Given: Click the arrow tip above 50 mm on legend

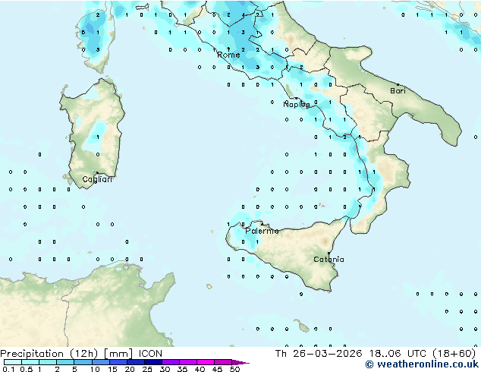Looking at the screenshot, I should pyautogui.click(x=240, y=362).
